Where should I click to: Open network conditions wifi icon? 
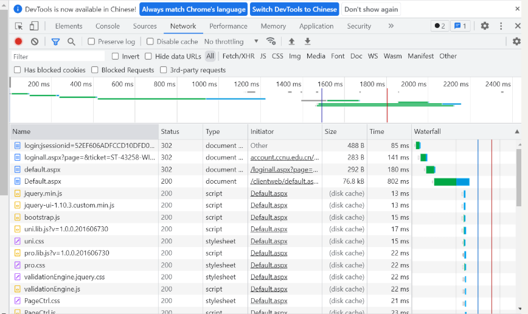click(271, 41)
